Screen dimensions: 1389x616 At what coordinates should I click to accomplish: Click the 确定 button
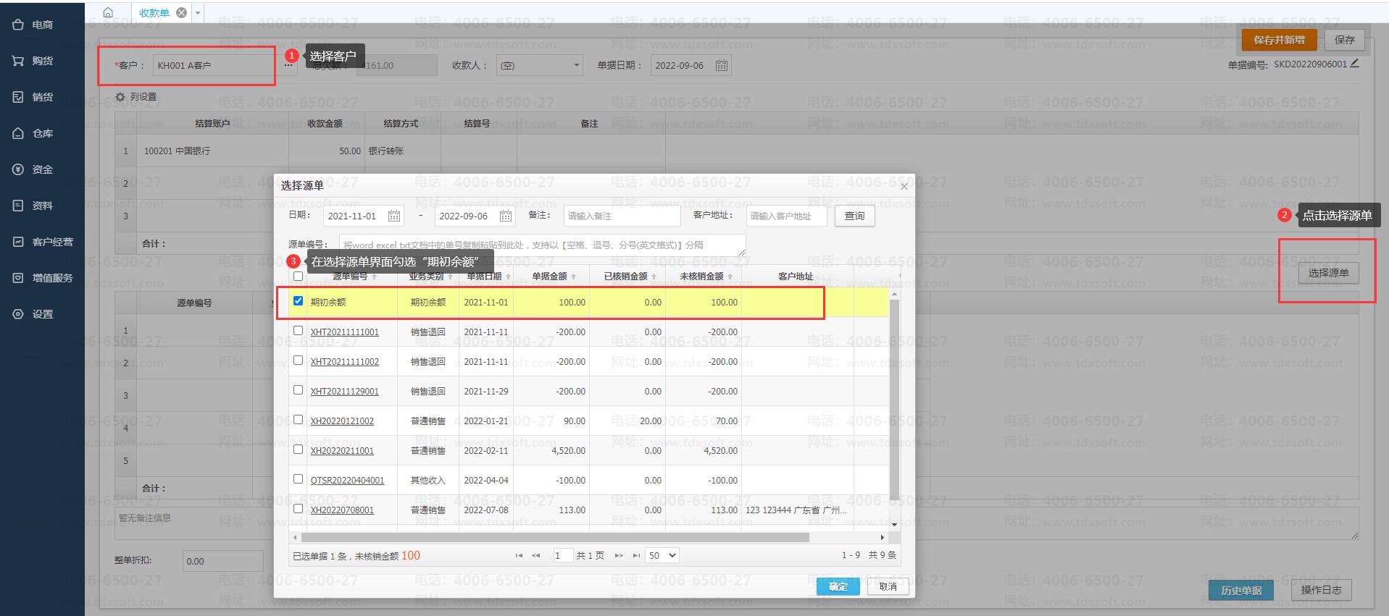838,586
